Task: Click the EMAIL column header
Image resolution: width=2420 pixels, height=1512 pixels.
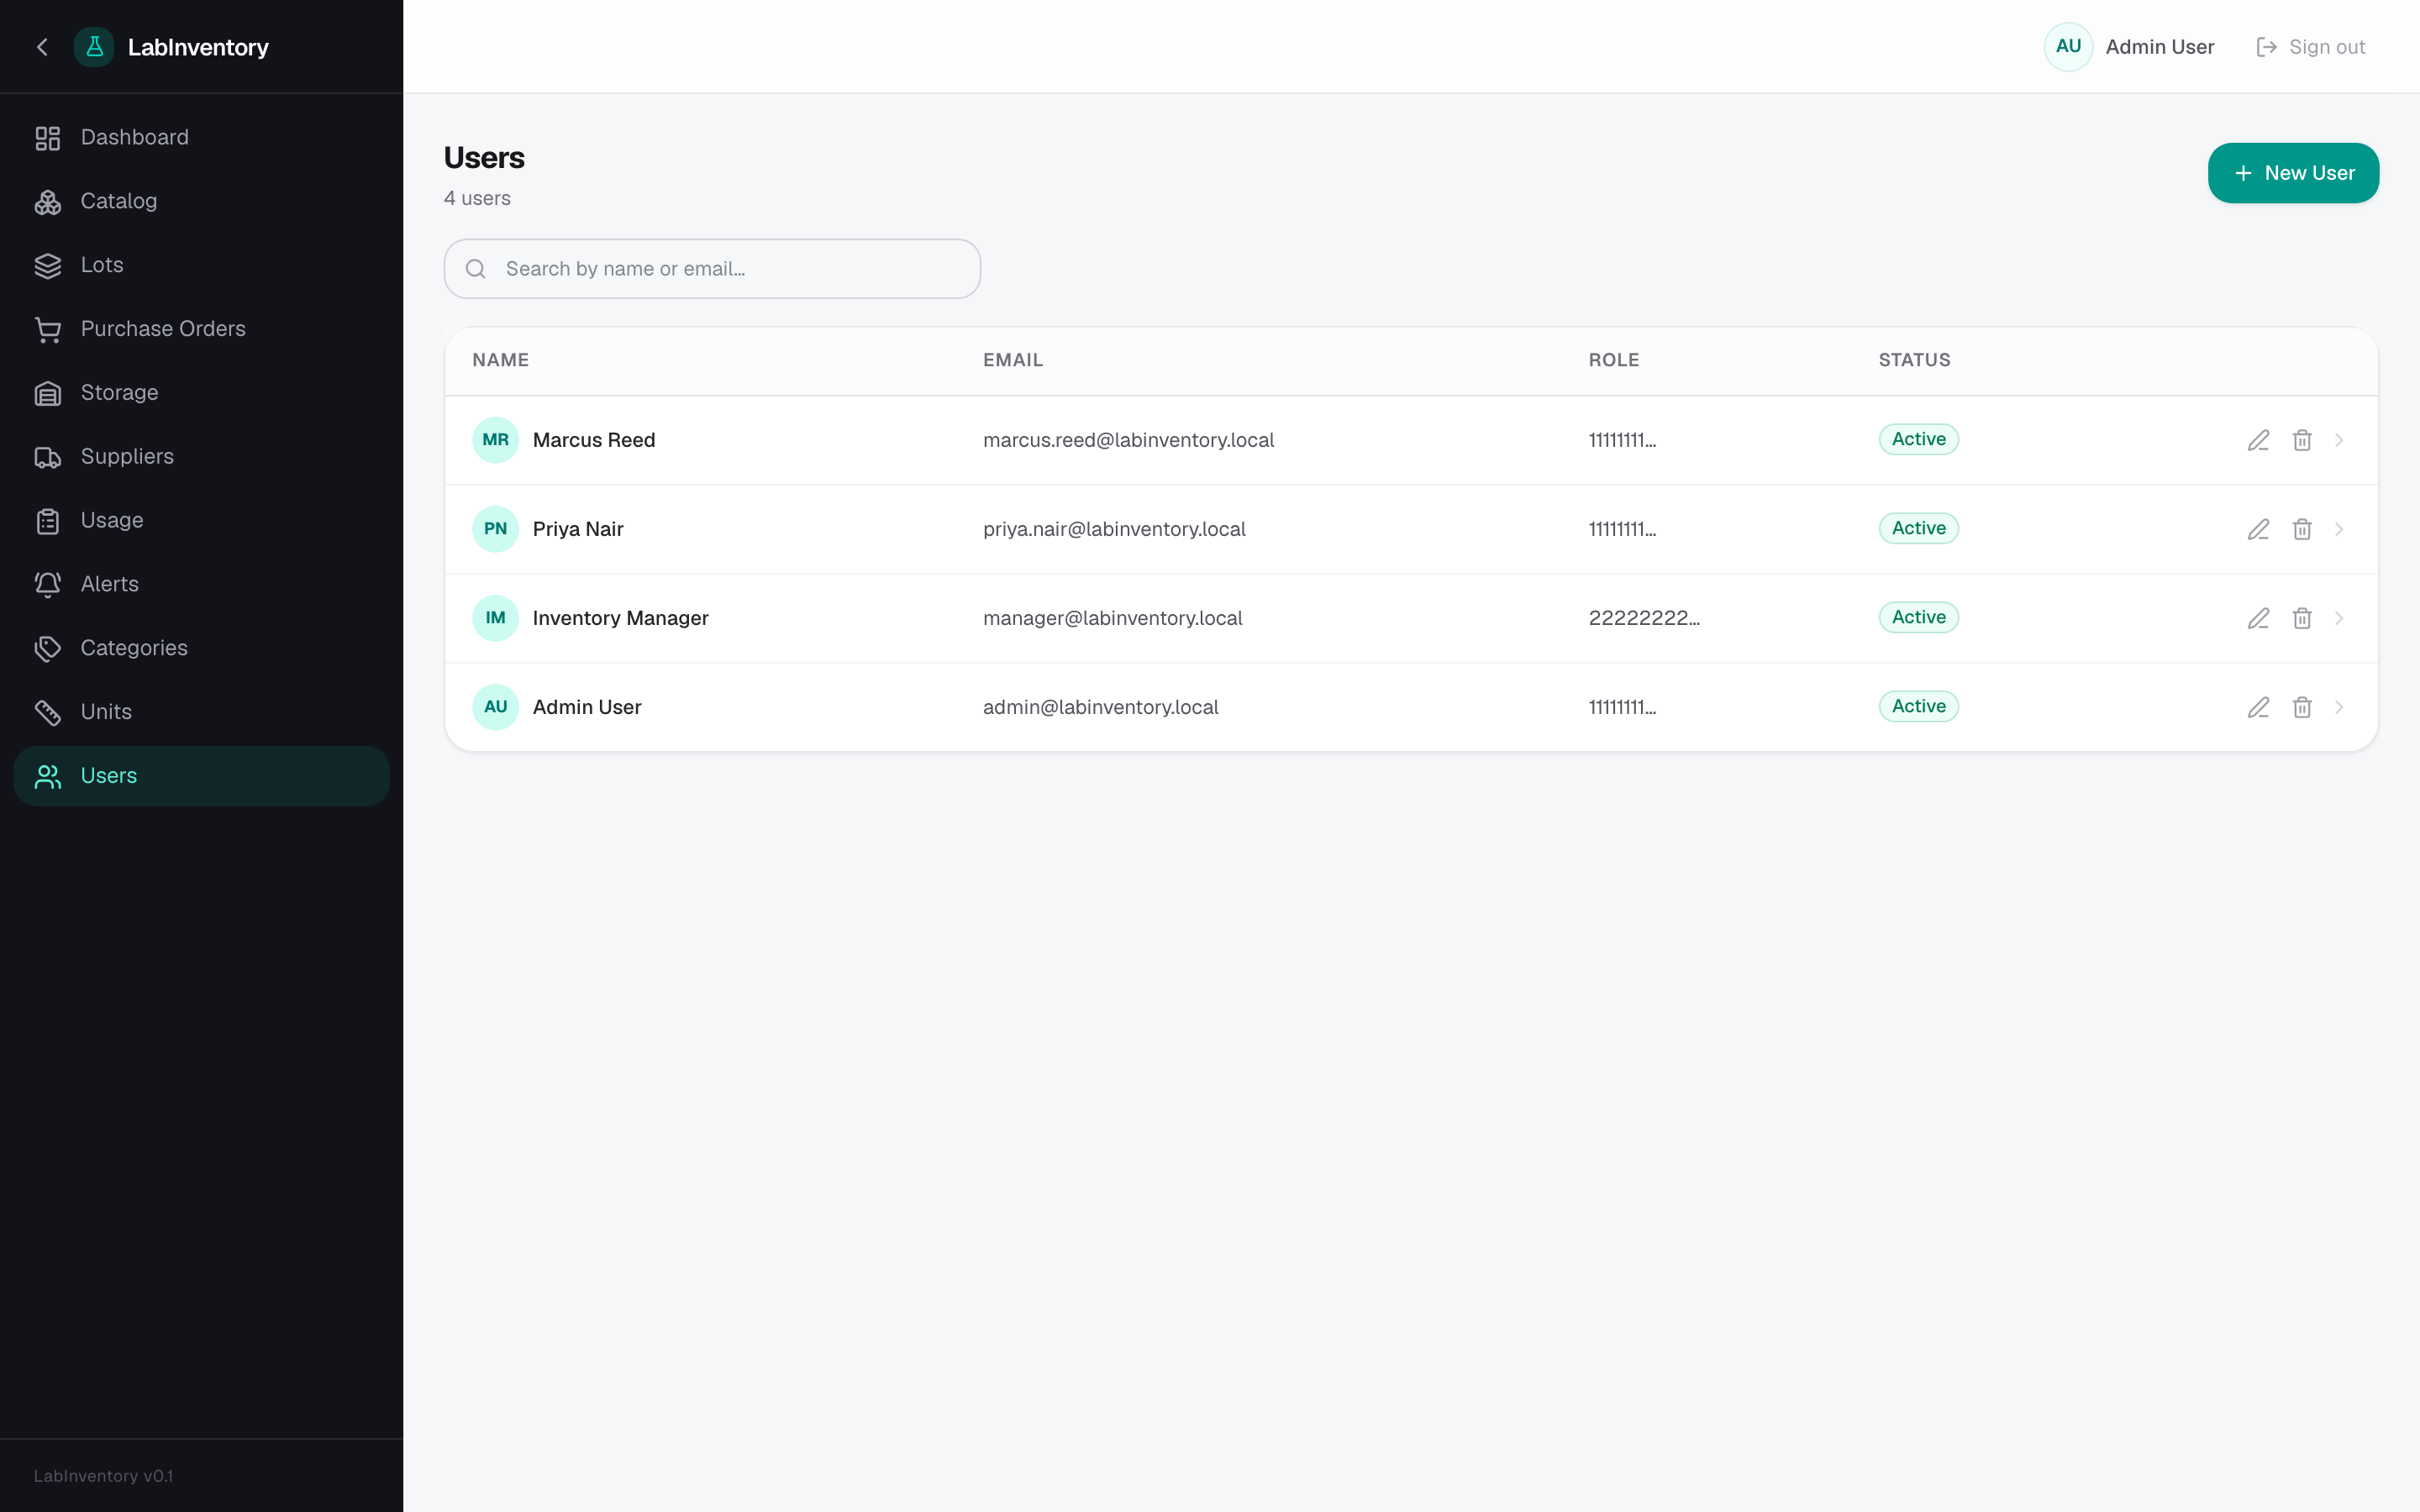Action: pyautogui.click(x=1012, y=360)
